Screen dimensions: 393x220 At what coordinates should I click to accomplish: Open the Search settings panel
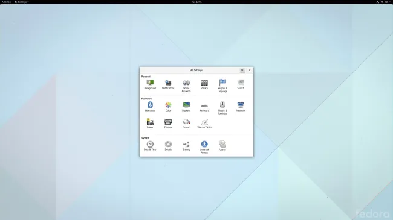[241, 84]
